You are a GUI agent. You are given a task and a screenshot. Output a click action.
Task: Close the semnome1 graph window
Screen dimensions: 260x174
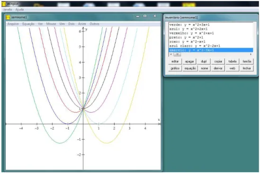pos(155,16)
